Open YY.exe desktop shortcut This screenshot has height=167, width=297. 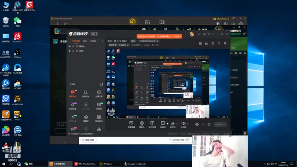pyautogui.click(x=17, y=116)
